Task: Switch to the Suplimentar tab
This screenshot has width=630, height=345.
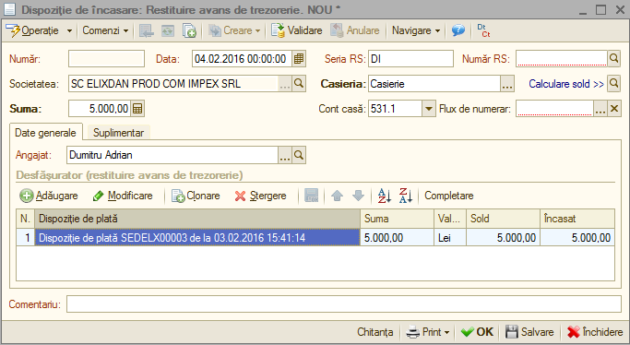Action: [x=118, y=133]
